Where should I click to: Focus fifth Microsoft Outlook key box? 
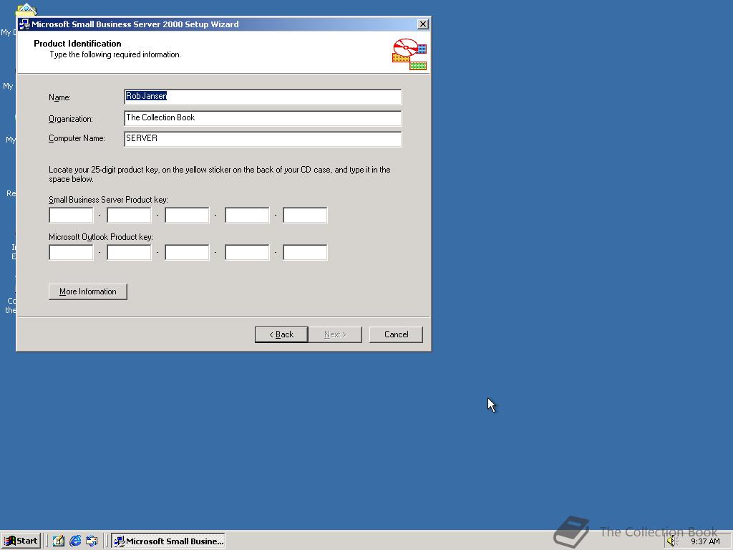click(305, 252)
